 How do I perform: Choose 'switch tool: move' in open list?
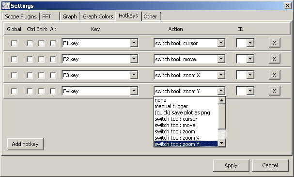[x=186, y=125]
